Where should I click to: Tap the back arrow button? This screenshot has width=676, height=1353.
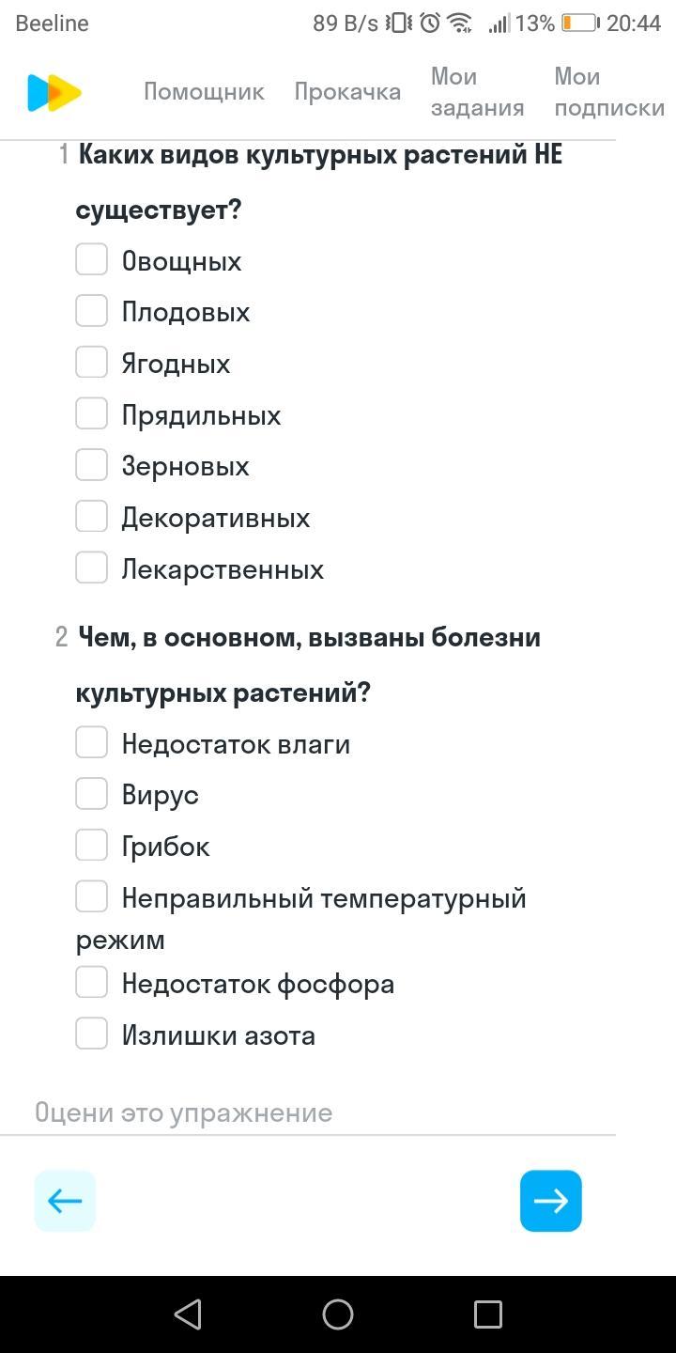click(65, 1200)
